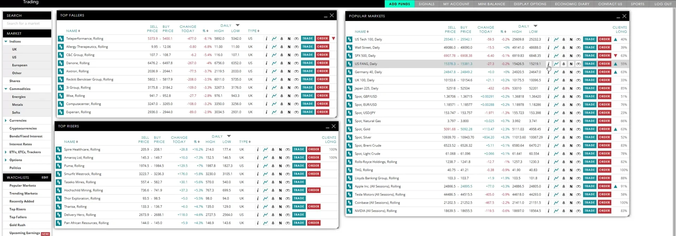676x236 pixels.
Task: Open the Trending Markets watchlist
Action: pos(23,194)
